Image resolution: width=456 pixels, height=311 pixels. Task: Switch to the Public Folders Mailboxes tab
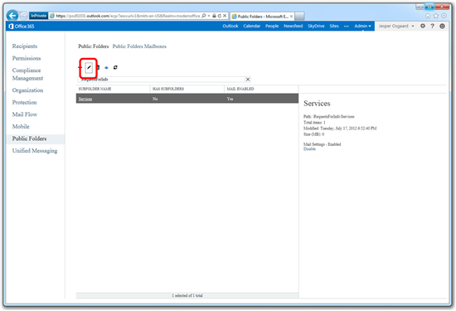point(139,46)
